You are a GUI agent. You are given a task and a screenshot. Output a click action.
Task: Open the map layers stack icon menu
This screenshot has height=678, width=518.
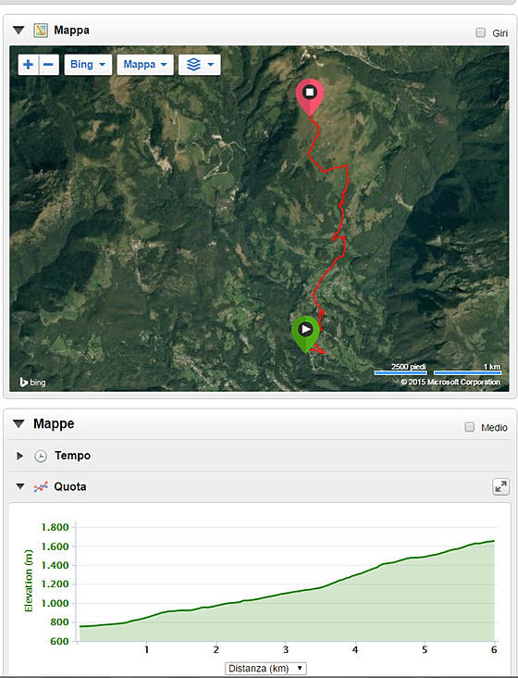click(200, 65)
